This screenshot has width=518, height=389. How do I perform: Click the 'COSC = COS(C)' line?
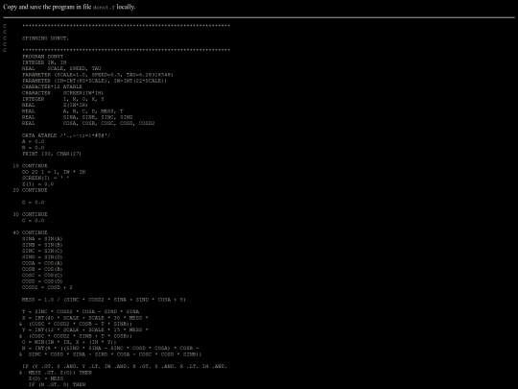pos(42,276)
